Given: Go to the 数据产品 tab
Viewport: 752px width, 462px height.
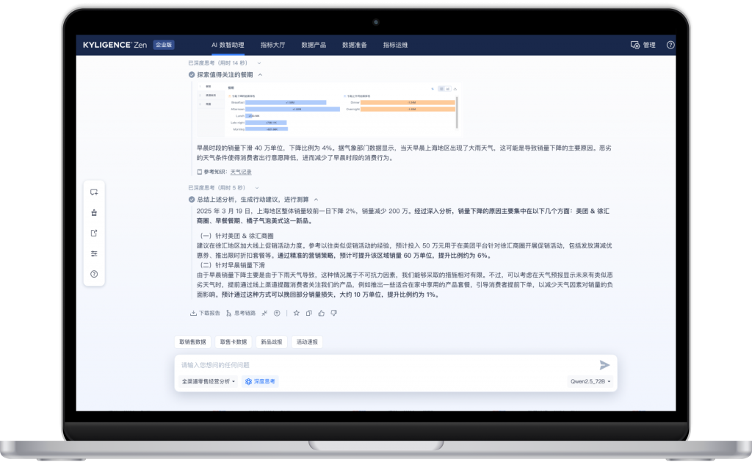Looking at the screenshot, I should coord(314,45).
